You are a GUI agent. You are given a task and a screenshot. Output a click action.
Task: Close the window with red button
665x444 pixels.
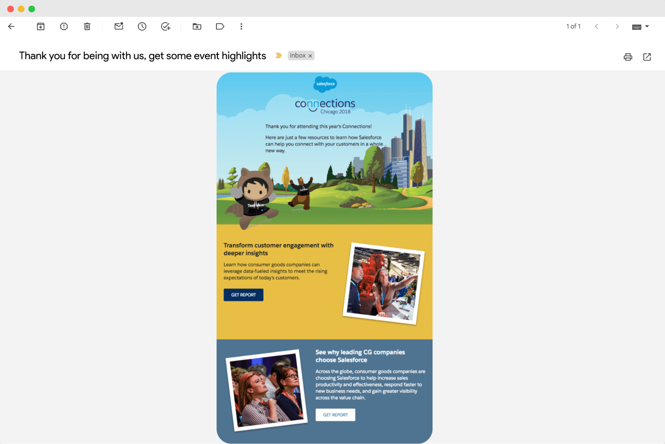click(11, 9)
